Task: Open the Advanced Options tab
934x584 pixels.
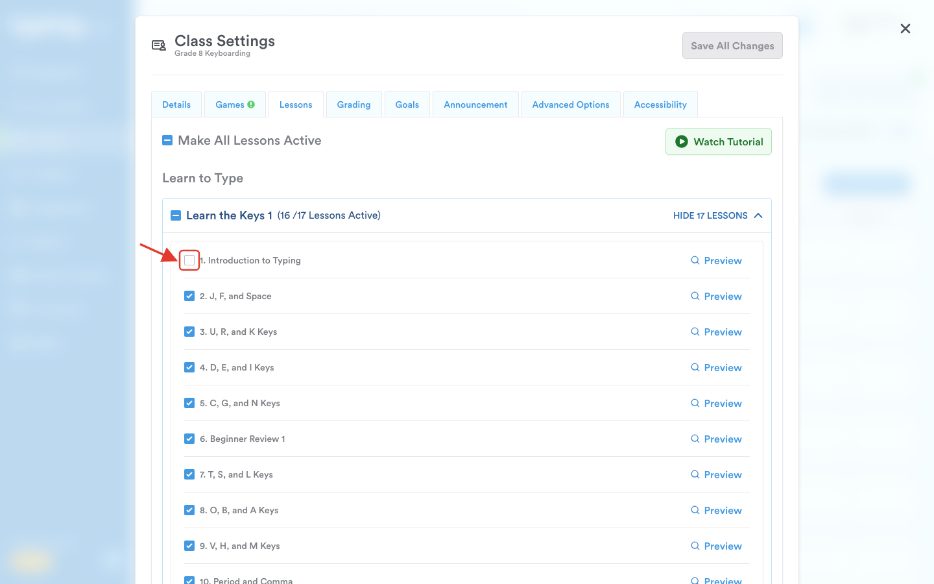Action: coord(571,104)
